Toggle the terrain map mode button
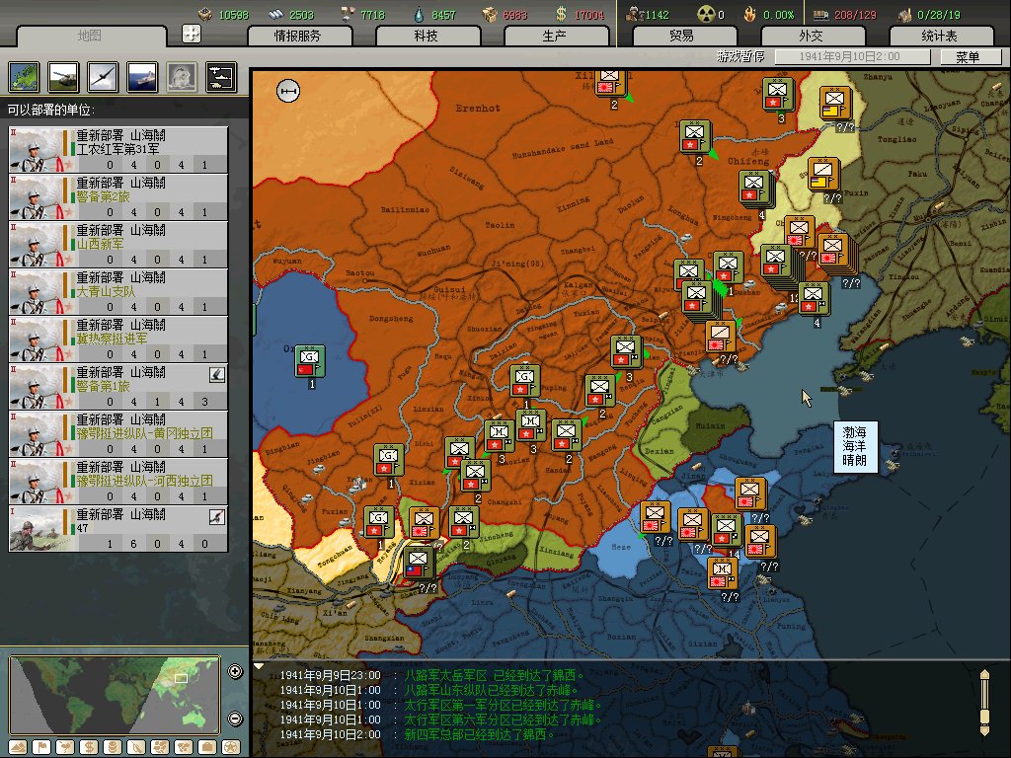 (x=19, y=746)
